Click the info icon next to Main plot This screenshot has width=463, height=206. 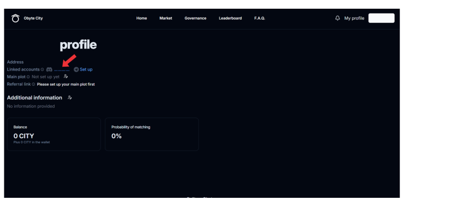click(x=28, y=77)
